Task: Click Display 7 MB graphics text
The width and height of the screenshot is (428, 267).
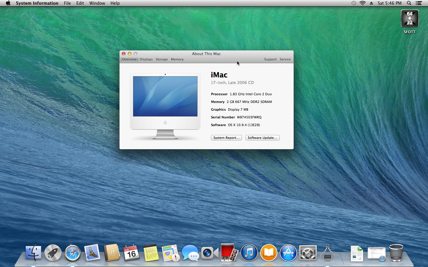Action: point(238,109)
